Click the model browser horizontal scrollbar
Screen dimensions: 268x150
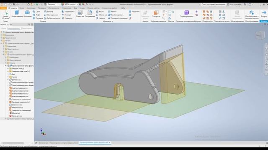[x=13, y=143]
